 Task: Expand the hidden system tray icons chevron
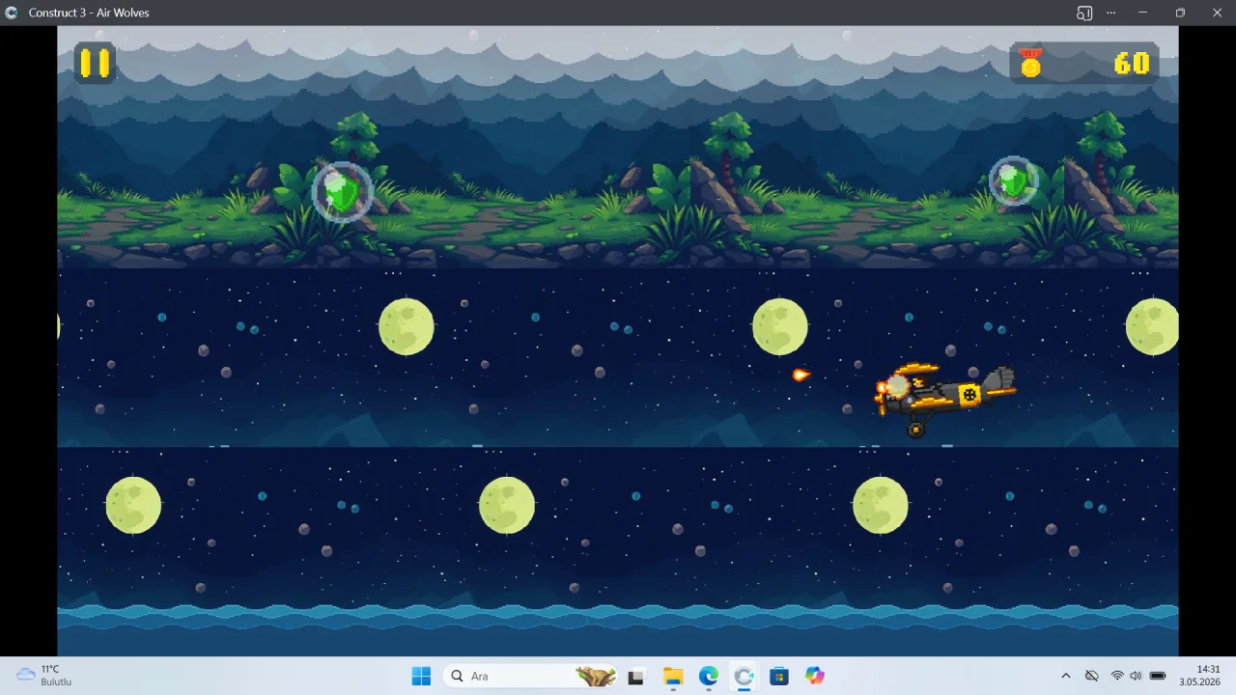click(1066, 676)
